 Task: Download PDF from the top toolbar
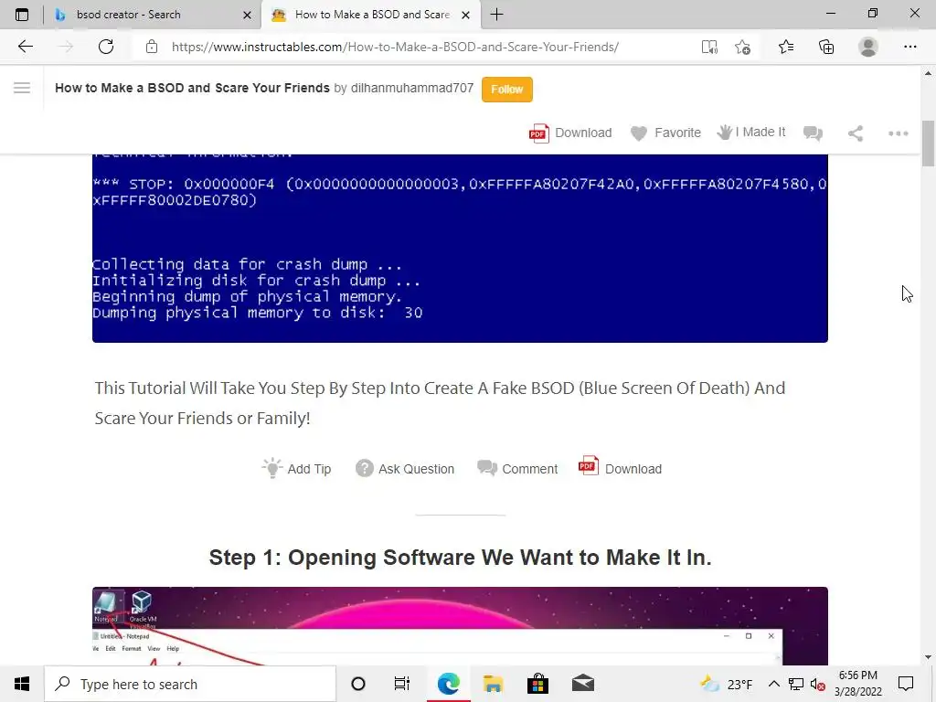[570, 133]
